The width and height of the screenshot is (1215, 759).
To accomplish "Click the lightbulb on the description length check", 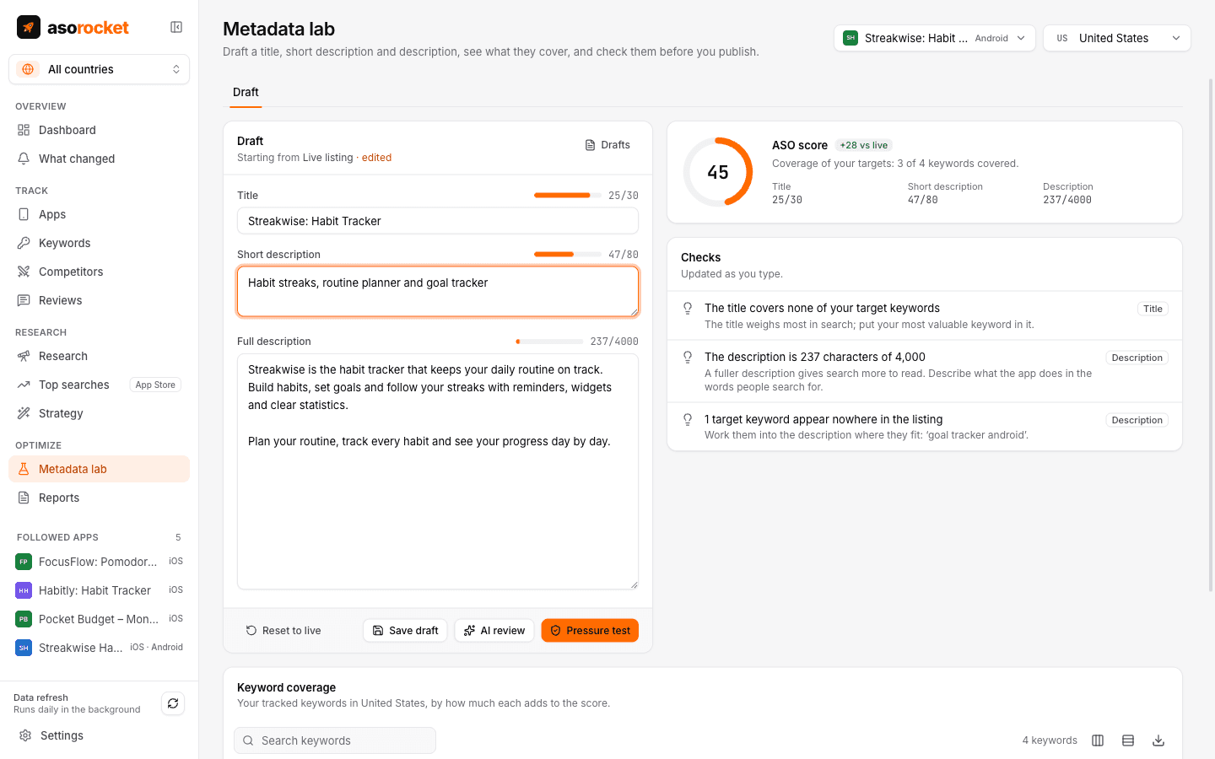I will (688, 357).
